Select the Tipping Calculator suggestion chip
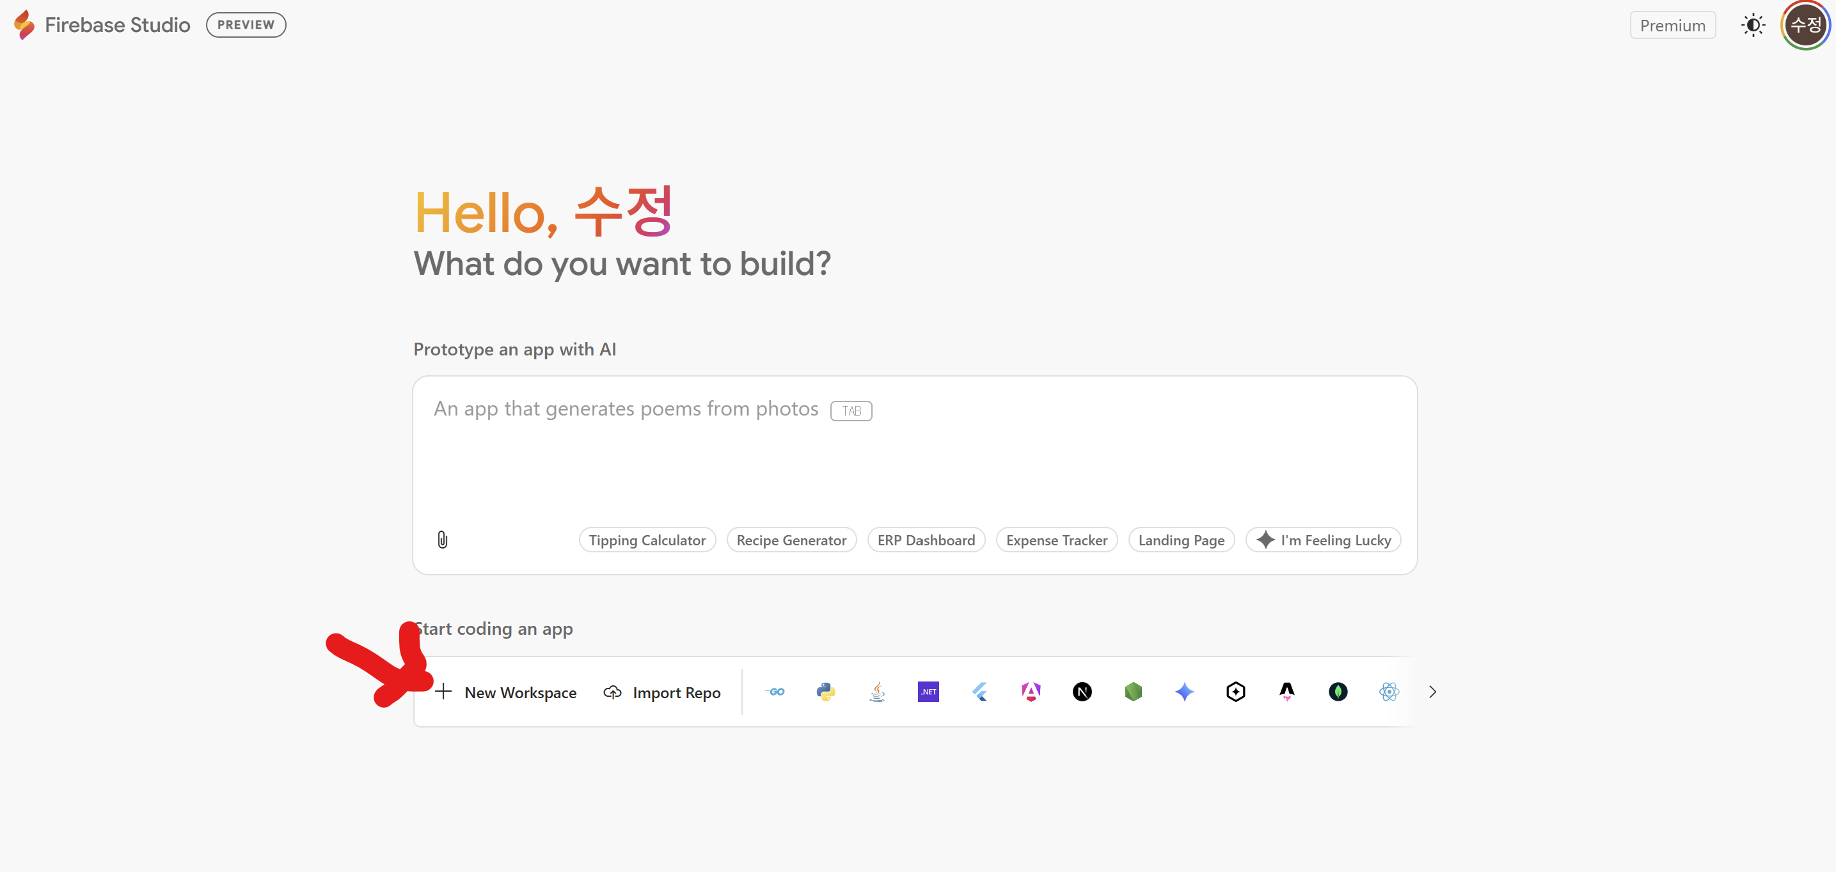This screenshot has height=872, width=1836. (647, 540)
